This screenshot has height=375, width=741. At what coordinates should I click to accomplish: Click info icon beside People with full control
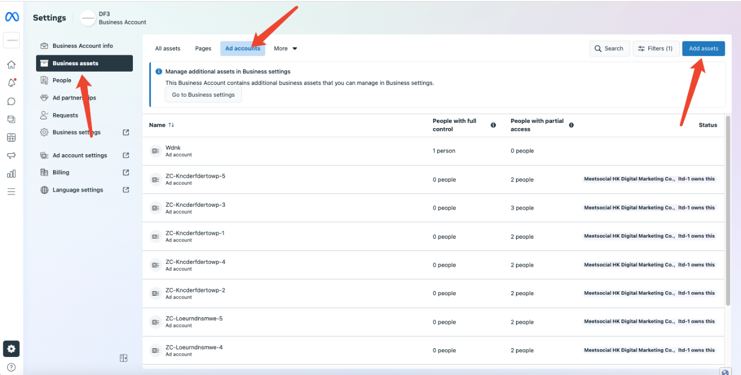(x=493, y=125)
